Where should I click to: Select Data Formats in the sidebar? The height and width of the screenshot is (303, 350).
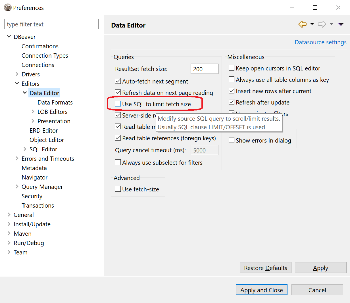[55, 102]
